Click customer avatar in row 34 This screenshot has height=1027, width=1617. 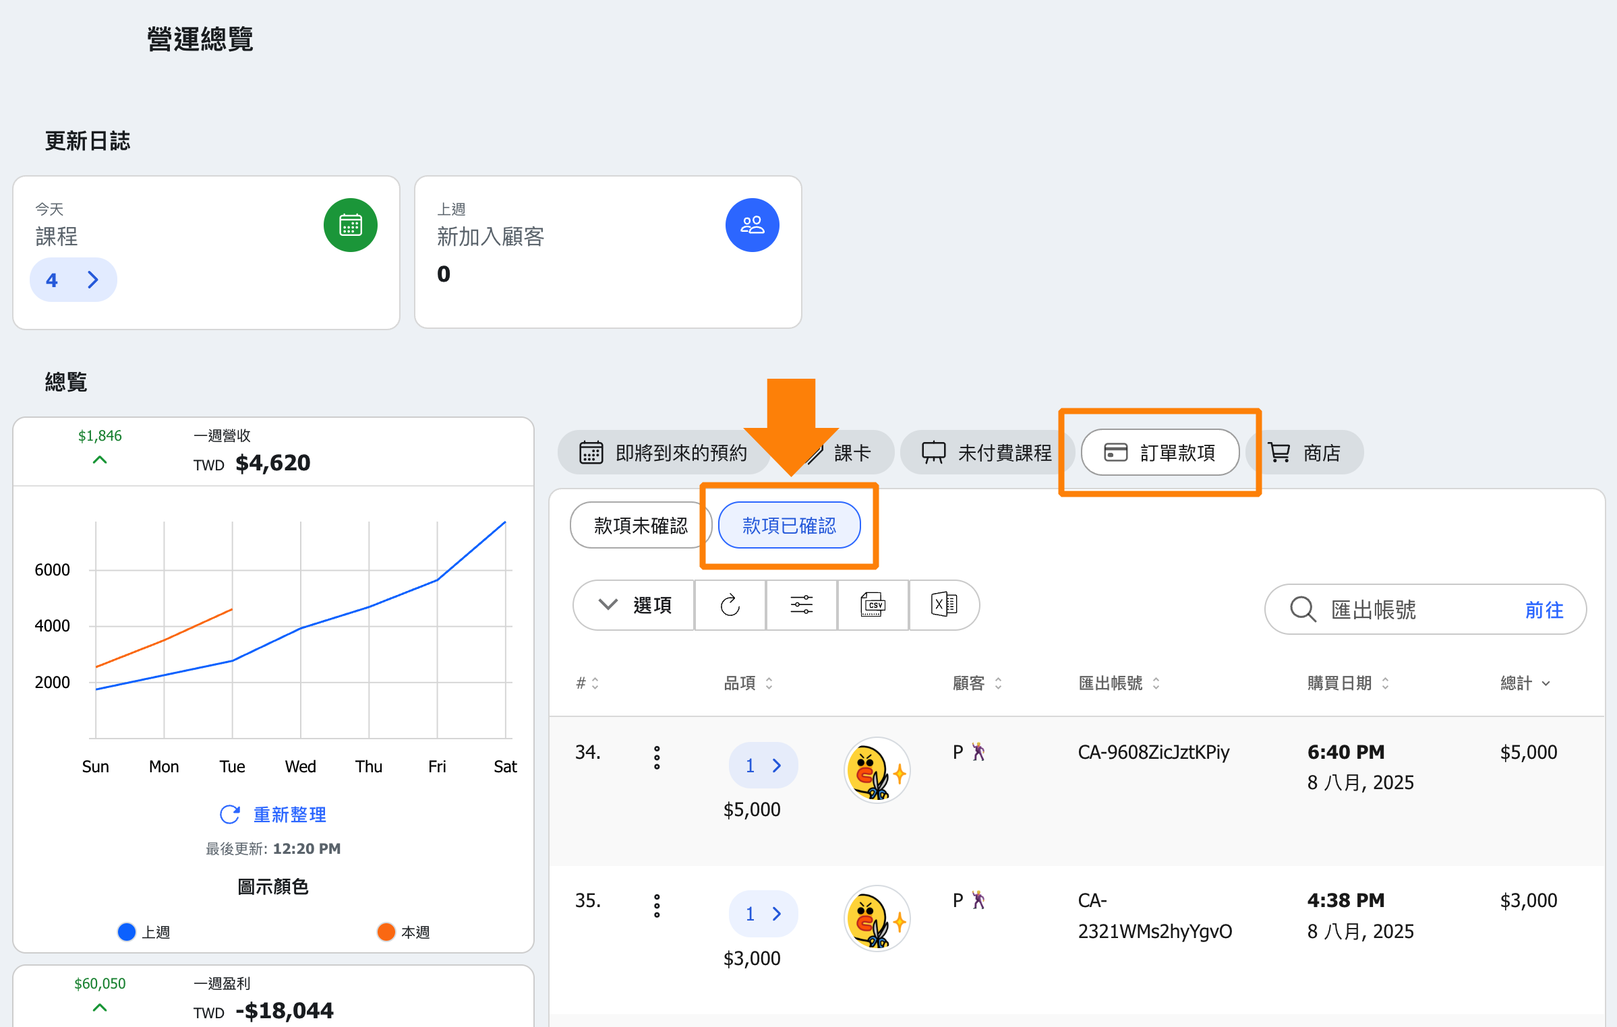[x=876, y=770]
